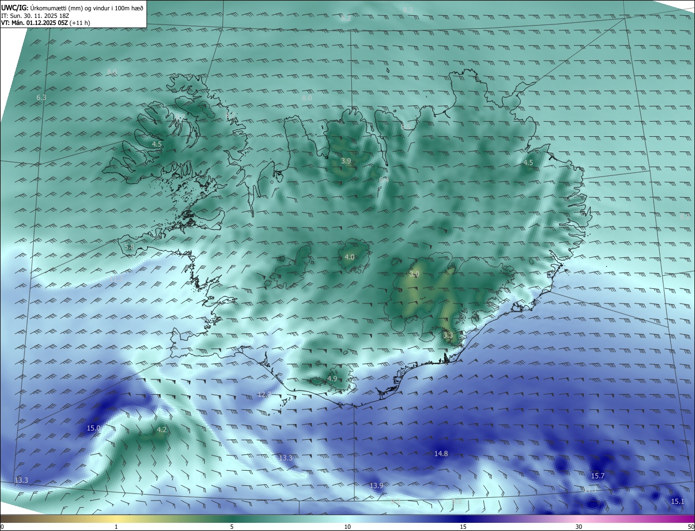The height and width of the screenshot is (531, 695).
Task: Click the '5.8' value on the map
Action: click(x=129, y=247)
